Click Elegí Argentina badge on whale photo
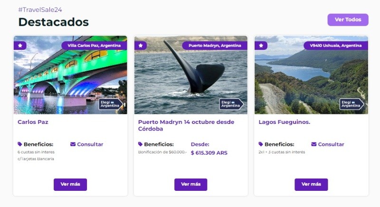The height and width of the screenshot is (207, 380). 231,104
